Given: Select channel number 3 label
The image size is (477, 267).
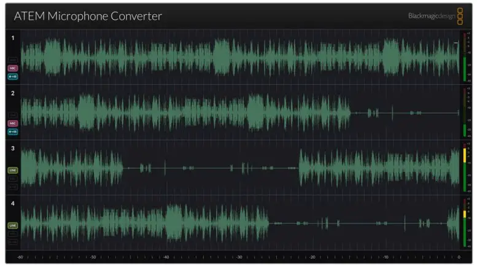Looking at the screenshot, I should click(13, 149).
